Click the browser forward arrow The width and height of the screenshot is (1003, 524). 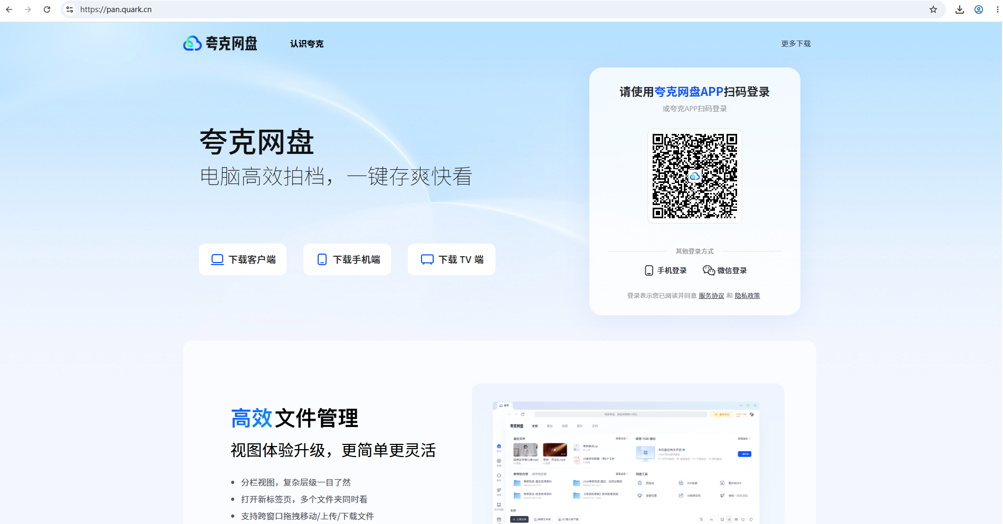28,9
